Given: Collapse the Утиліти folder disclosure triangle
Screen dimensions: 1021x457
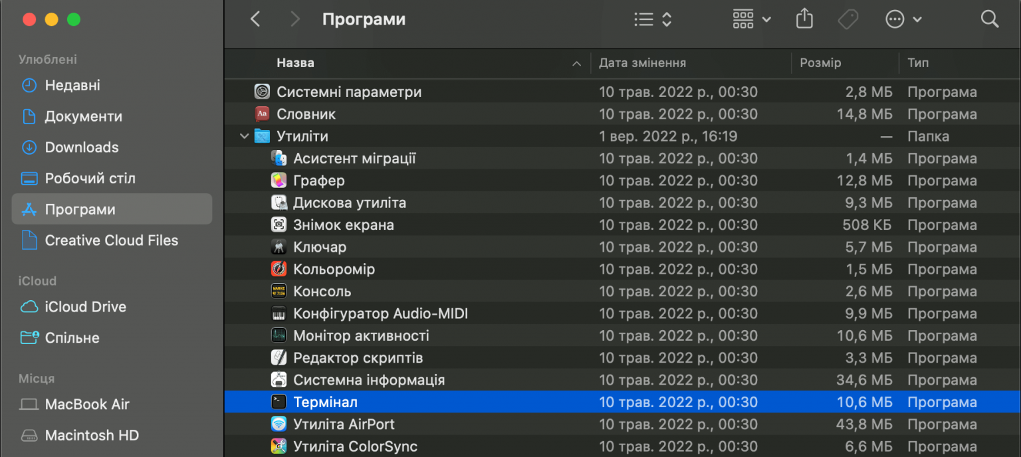Looking at the screenshot, I should (x=245, y=136).
